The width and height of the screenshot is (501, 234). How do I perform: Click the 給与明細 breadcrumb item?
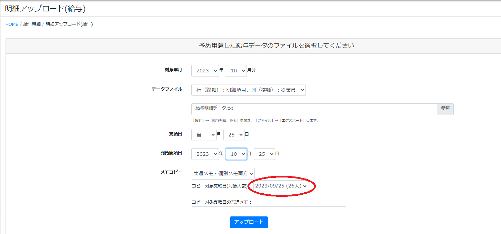pos(32,24)
